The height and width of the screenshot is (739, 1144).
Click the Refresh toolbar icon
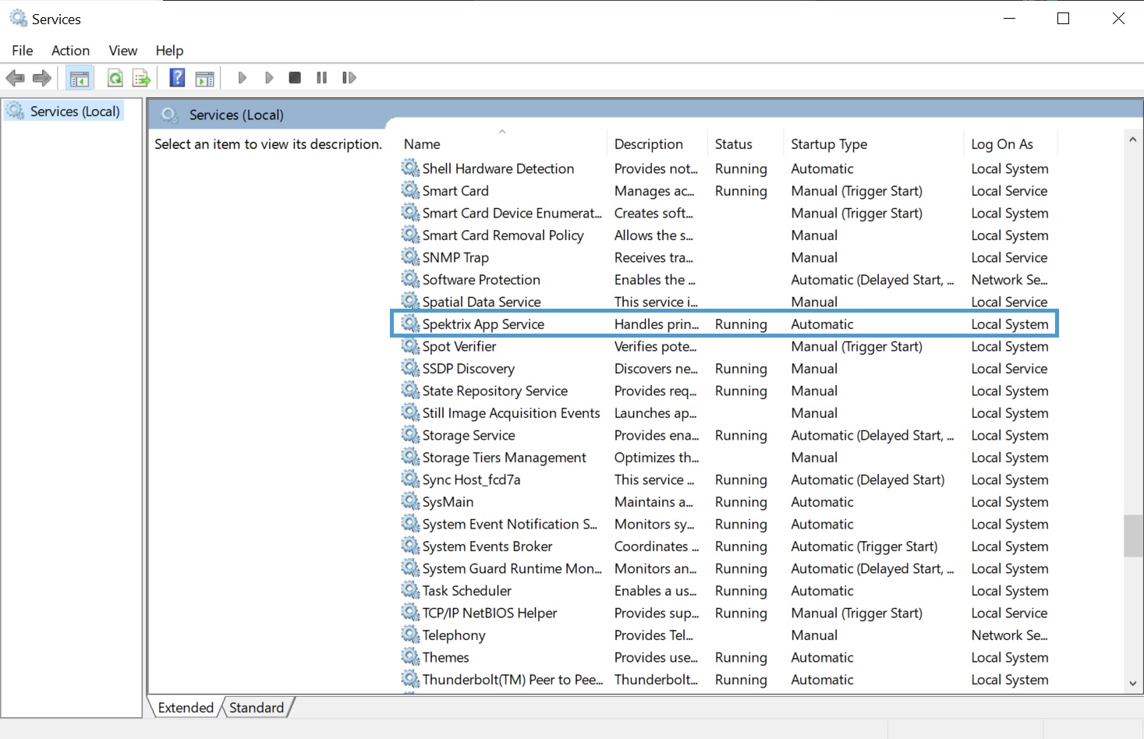pyautogui.click(x=115, y=78)
